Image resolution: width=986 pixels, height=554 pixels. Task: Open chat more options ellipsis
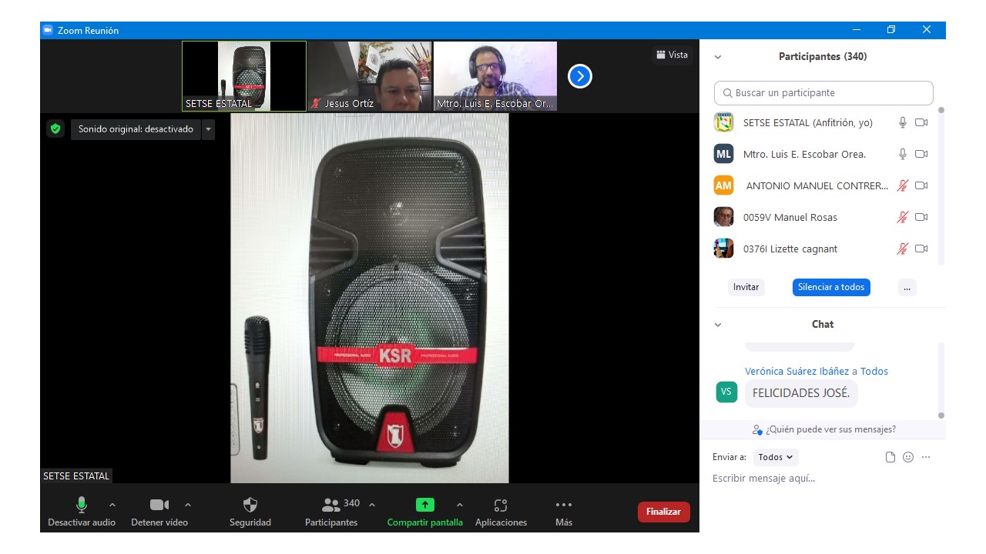(x=926, y=457)
